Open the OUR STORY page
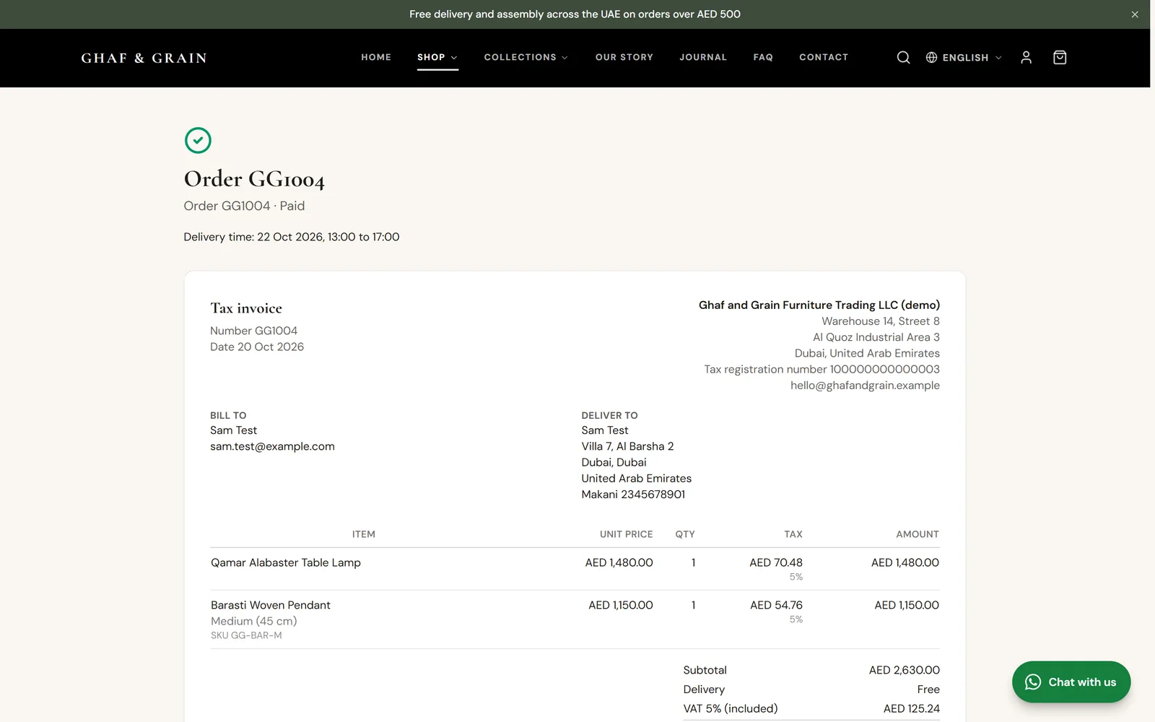The image size is (1155, 722). pos(624,57)
